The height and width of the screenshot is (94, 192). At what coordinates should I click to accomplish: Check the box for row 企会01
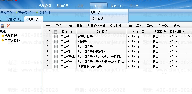coord(56,37)
